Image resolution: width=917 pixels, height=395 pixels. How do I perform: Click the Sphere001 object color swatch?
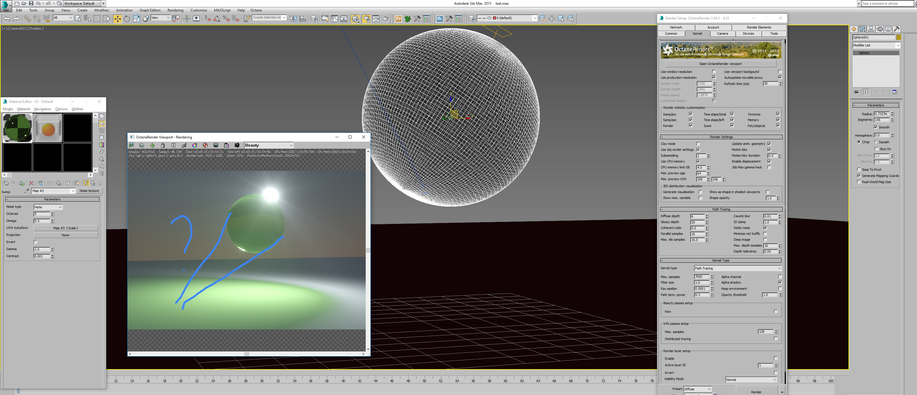pyautogui.click(x=898, y=37)
